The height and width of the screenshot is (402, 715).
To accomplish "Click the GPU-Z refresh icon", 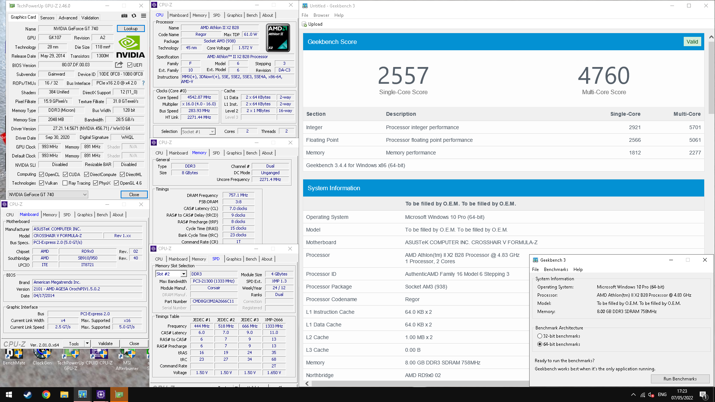I will [134, 16].
